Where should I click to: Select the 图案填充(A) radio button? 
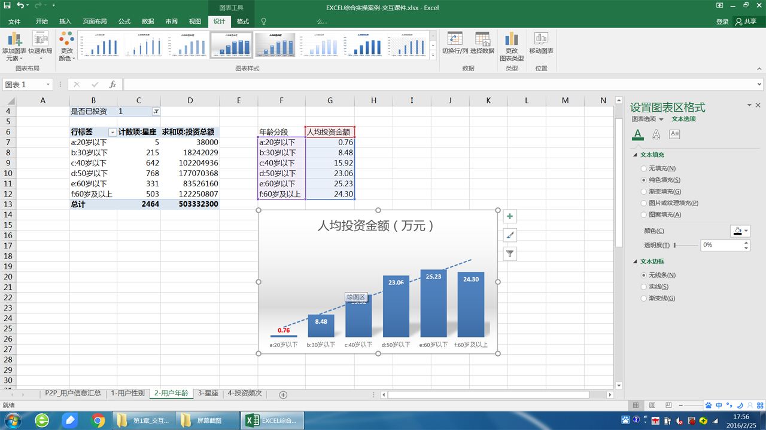point(644,214)
